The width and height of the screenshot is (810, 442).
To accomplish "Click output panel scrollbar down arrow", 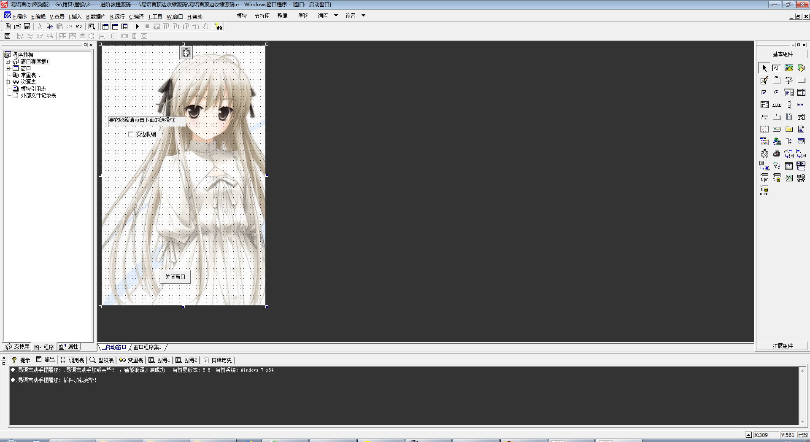I will tap(802, 422).
